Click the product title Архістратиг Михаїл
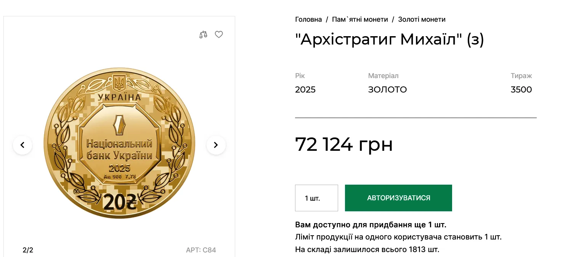 click(x=389, y=39)
